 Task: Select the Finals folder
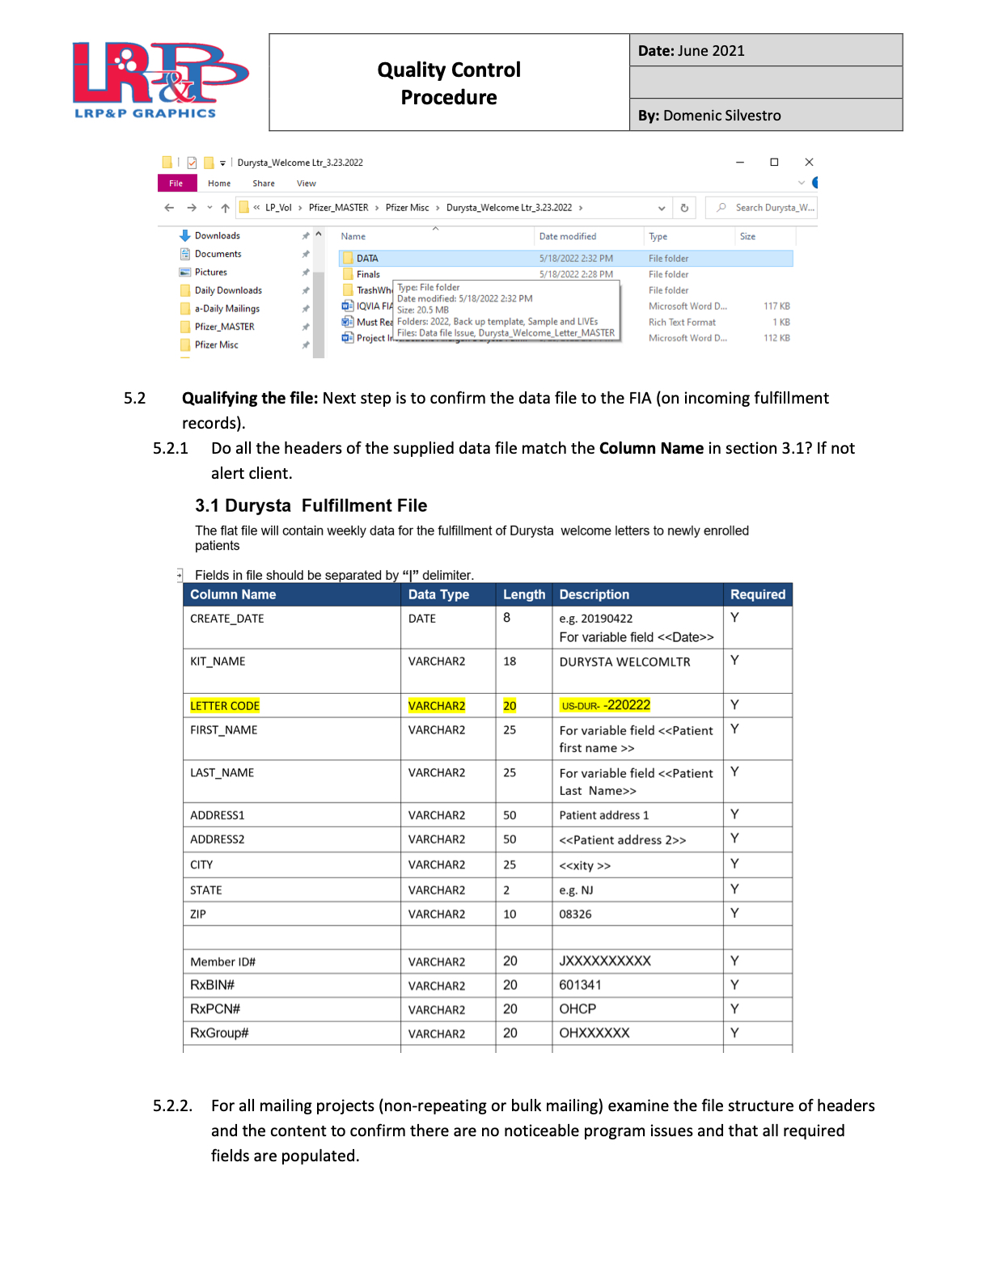coord(565,274)
